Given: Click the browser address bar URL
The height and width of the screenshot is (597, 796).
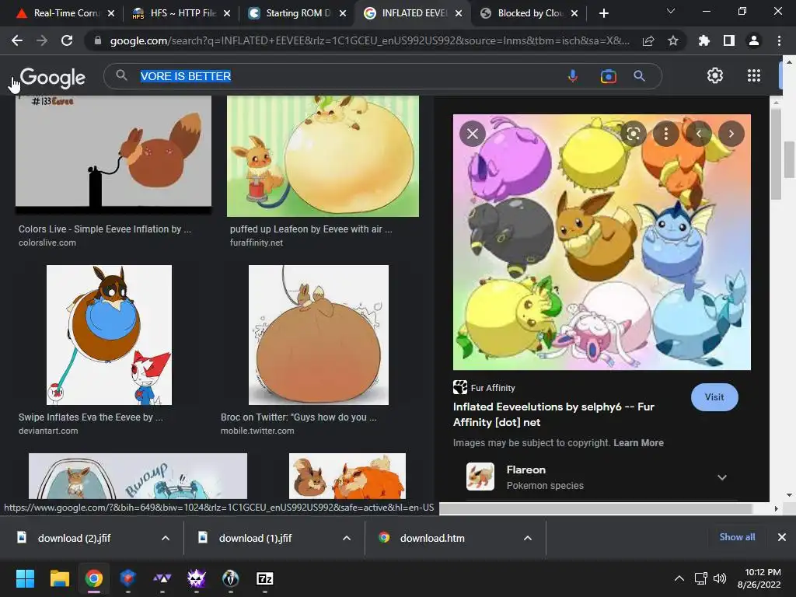Looking at the screenshot, I should [x=369, y=40].
